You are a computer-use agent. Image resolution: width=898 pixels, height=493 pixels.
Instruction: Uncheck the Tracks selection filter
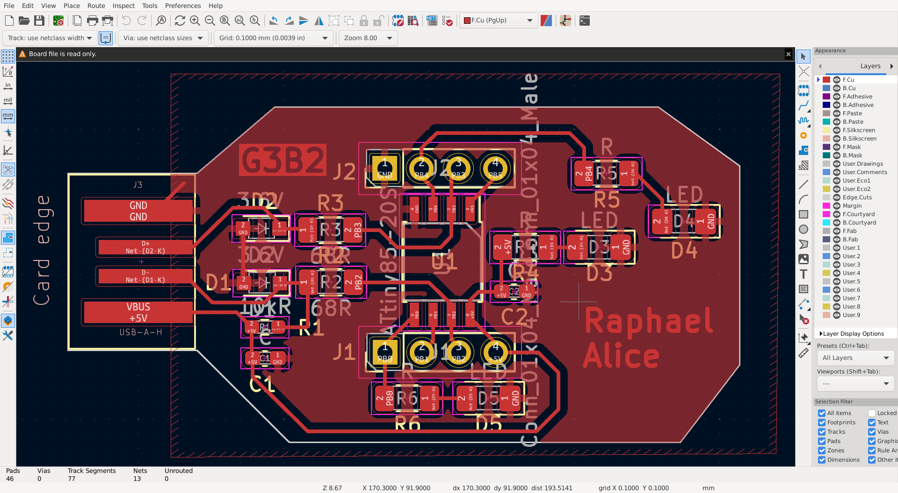tap(822, 432)
